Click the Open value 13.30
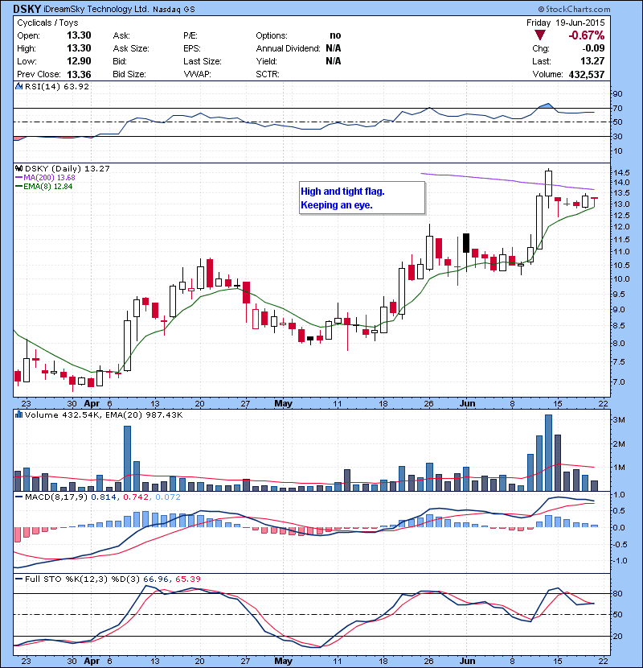The width and height of the screenshot is (643, 668). 79,35
